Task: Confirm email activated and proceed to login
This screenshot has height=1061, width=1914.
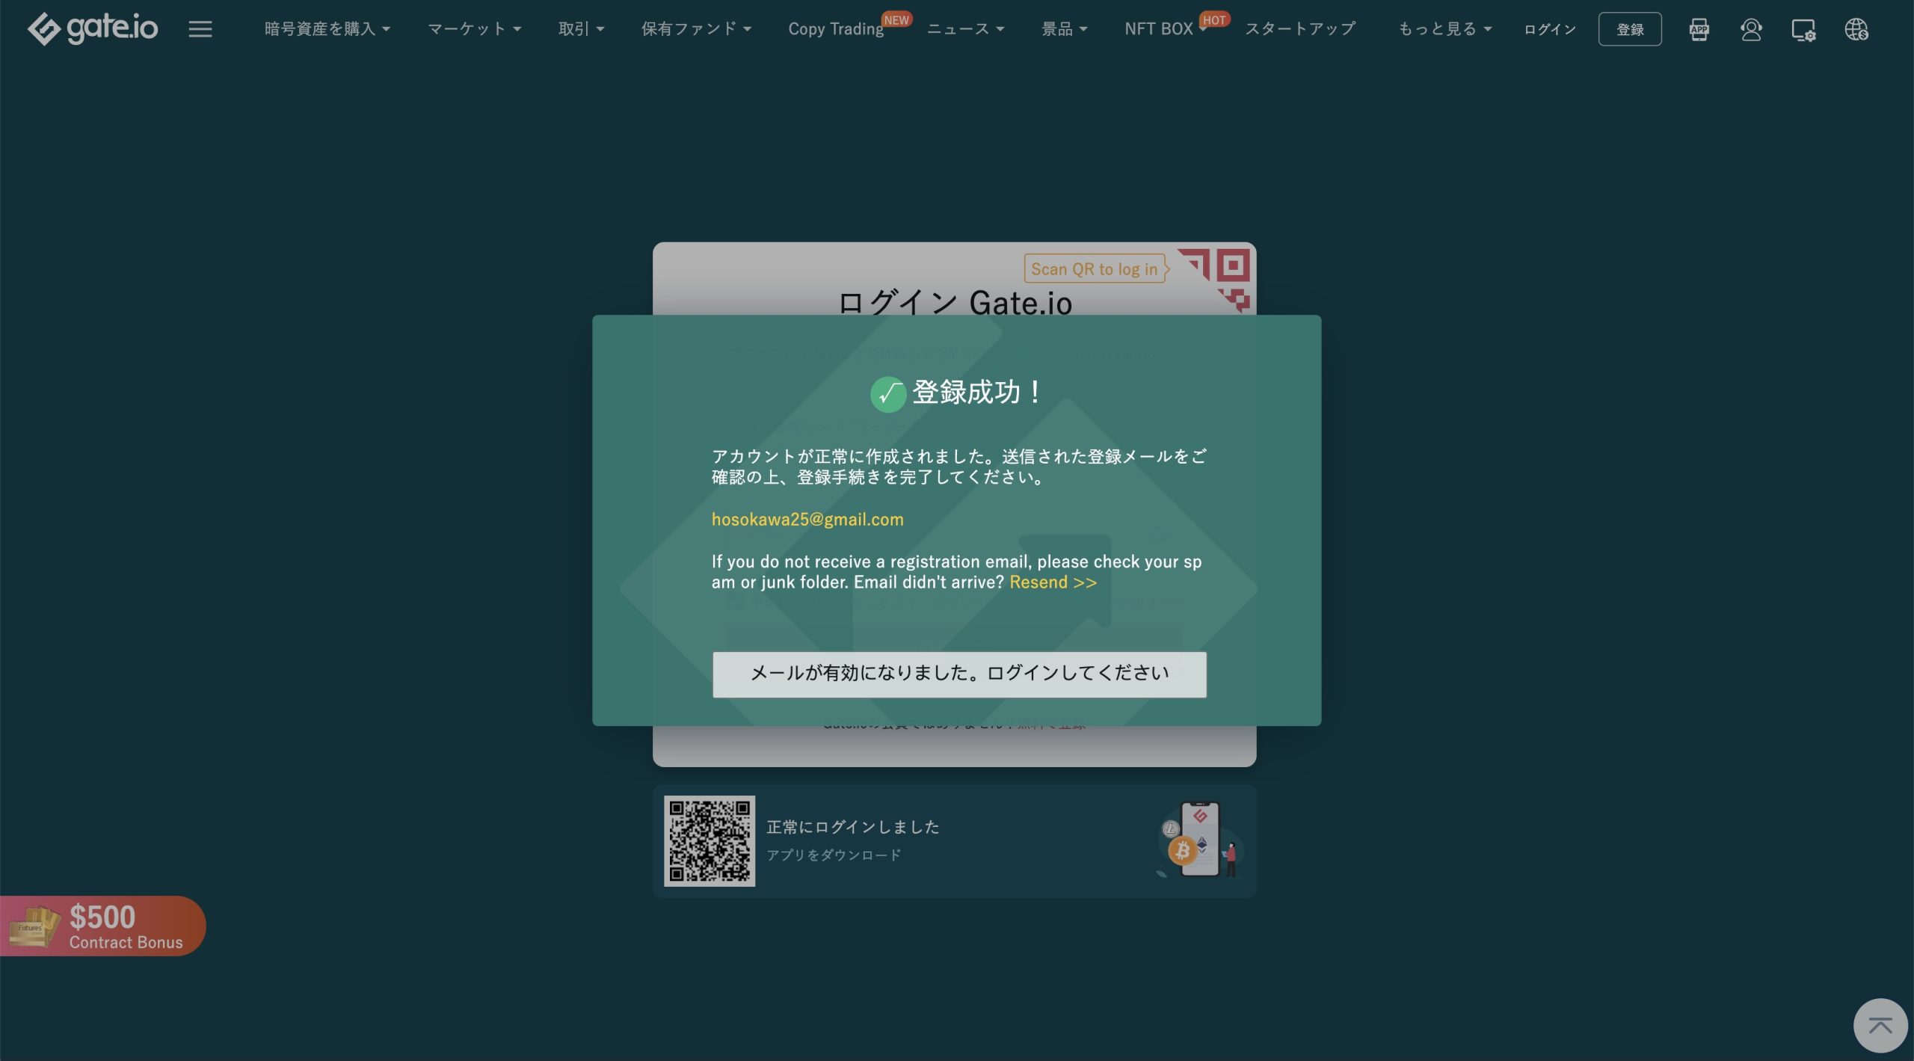Action: 958,673
